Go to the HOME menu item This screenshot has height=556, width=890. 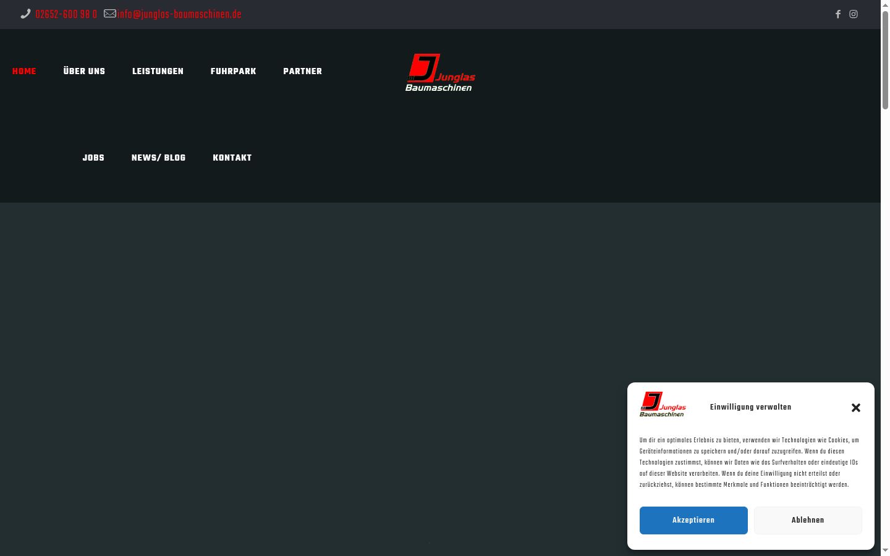click(24, 72)
